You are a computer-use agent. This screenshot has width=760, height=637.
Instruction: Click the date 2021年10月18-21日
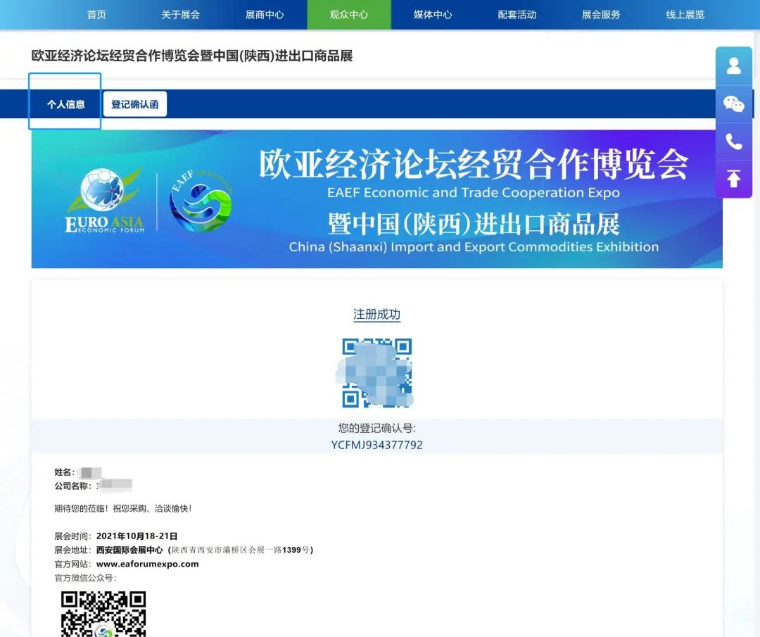137,536
